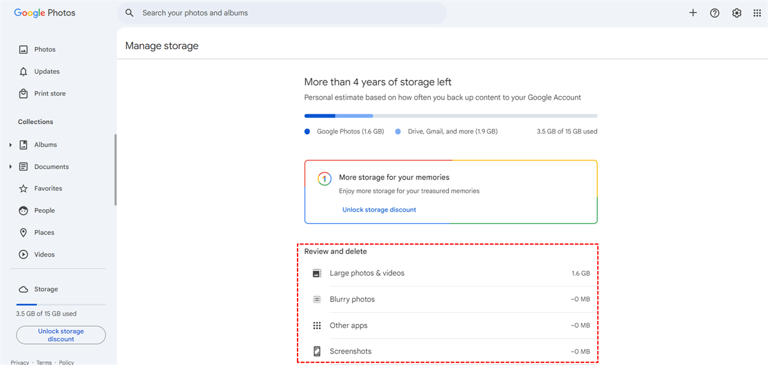The width and height of the screenshot is (768, 365).
Task: Click the Screenshots phone icon
Action: coord(316,351)
